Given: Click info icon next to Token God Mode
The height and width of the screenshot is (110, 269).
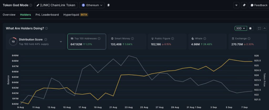Looking at the screenshot, I should [x=31, y=5].
